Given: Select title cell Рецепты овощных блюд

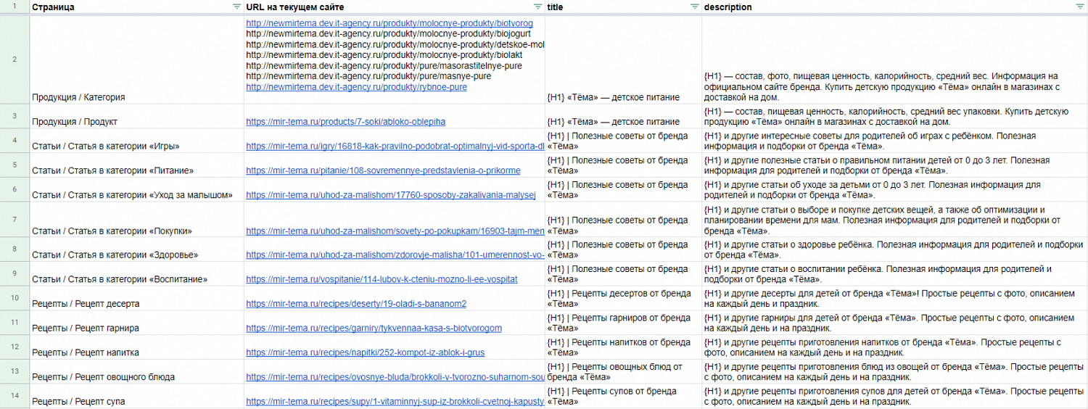Looking at the screenshot, I should tap(623, 372).
